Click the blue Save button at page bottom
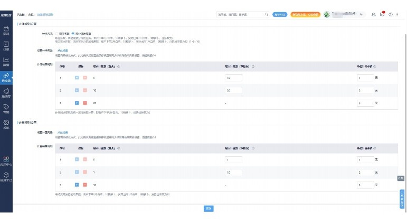Screen dimensions: 407x223 pos(209,208)
